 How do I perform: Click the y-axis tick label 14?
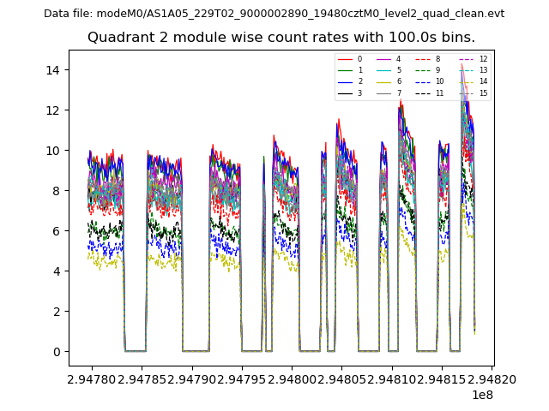(51, 69)
